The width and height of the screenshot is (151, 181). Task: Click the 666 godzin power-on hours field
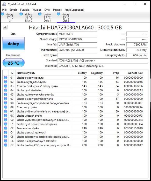click(x=137, y=55)
